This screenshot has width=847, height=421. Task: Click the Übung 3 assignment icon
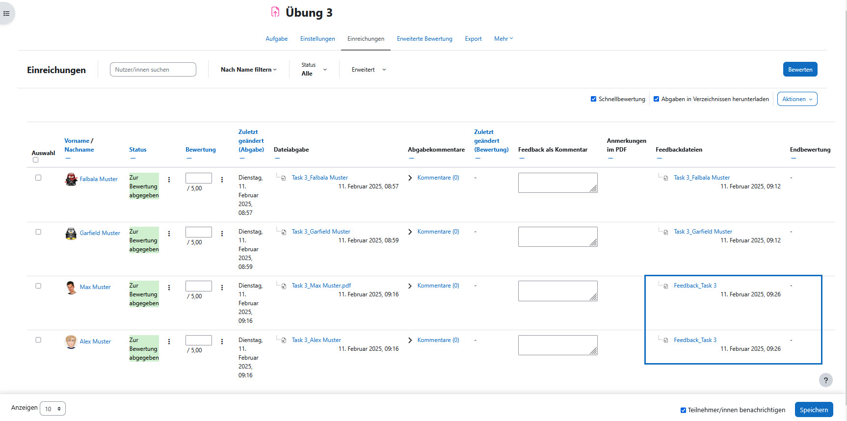(275, 12)
